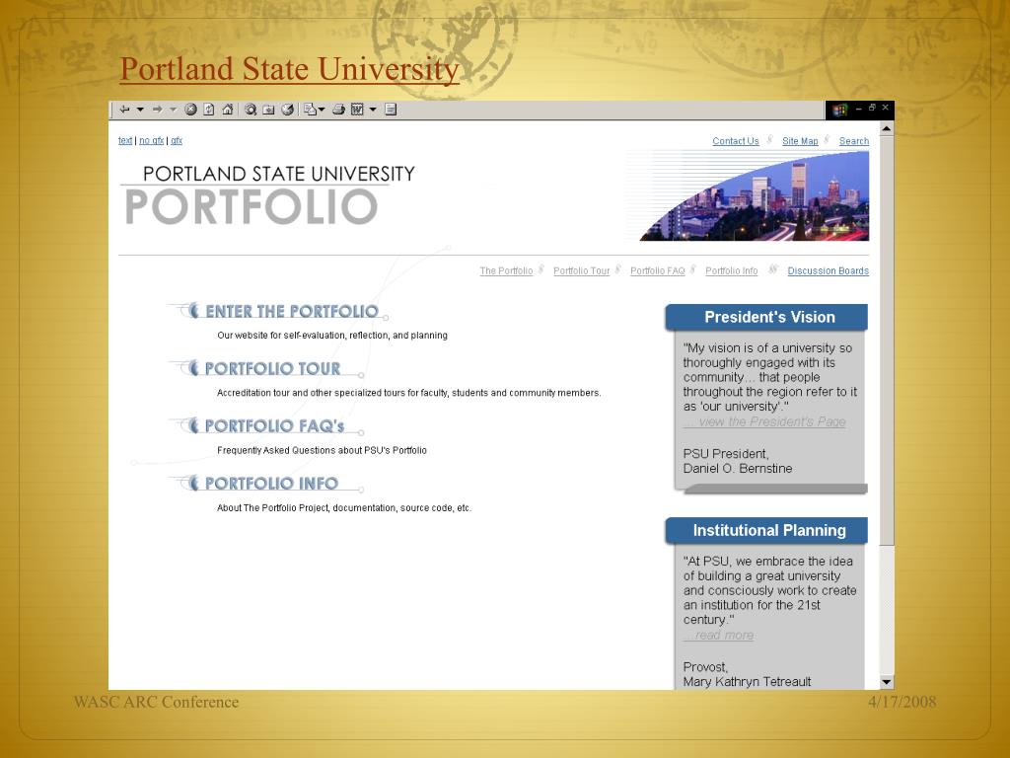
Task: Expand the Edit with Word dropdown arrow
Action: pyautogui.click(x=373, y=110)
